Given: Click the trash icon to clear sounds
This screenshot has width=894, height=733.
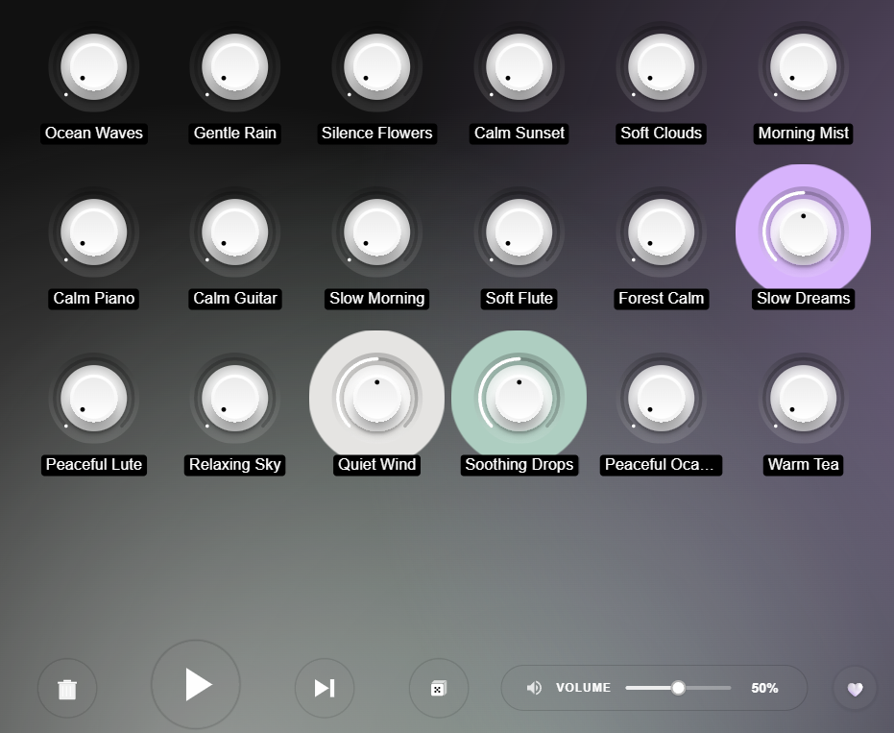Looking at the screenshot, I should tap(67, 689).
